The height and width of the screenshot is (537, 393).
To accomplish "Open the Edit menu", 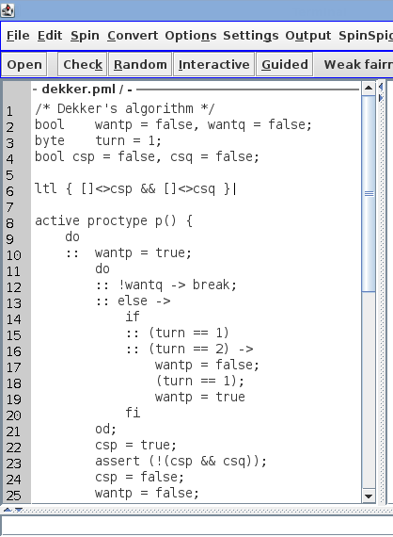I will pos(50,36).
